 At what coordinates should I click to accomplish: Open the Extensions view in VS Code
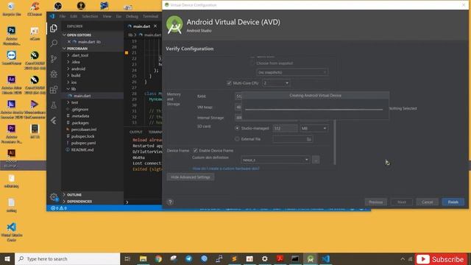pyautogui.click(x=54, y=90)
